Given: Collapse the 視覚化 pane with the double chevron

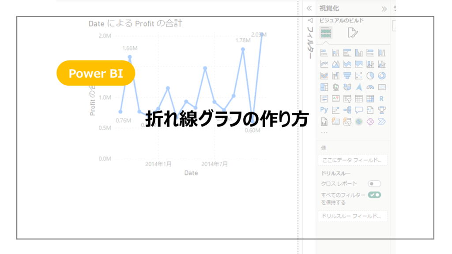Looking at the screenshot, I should 385,8.
